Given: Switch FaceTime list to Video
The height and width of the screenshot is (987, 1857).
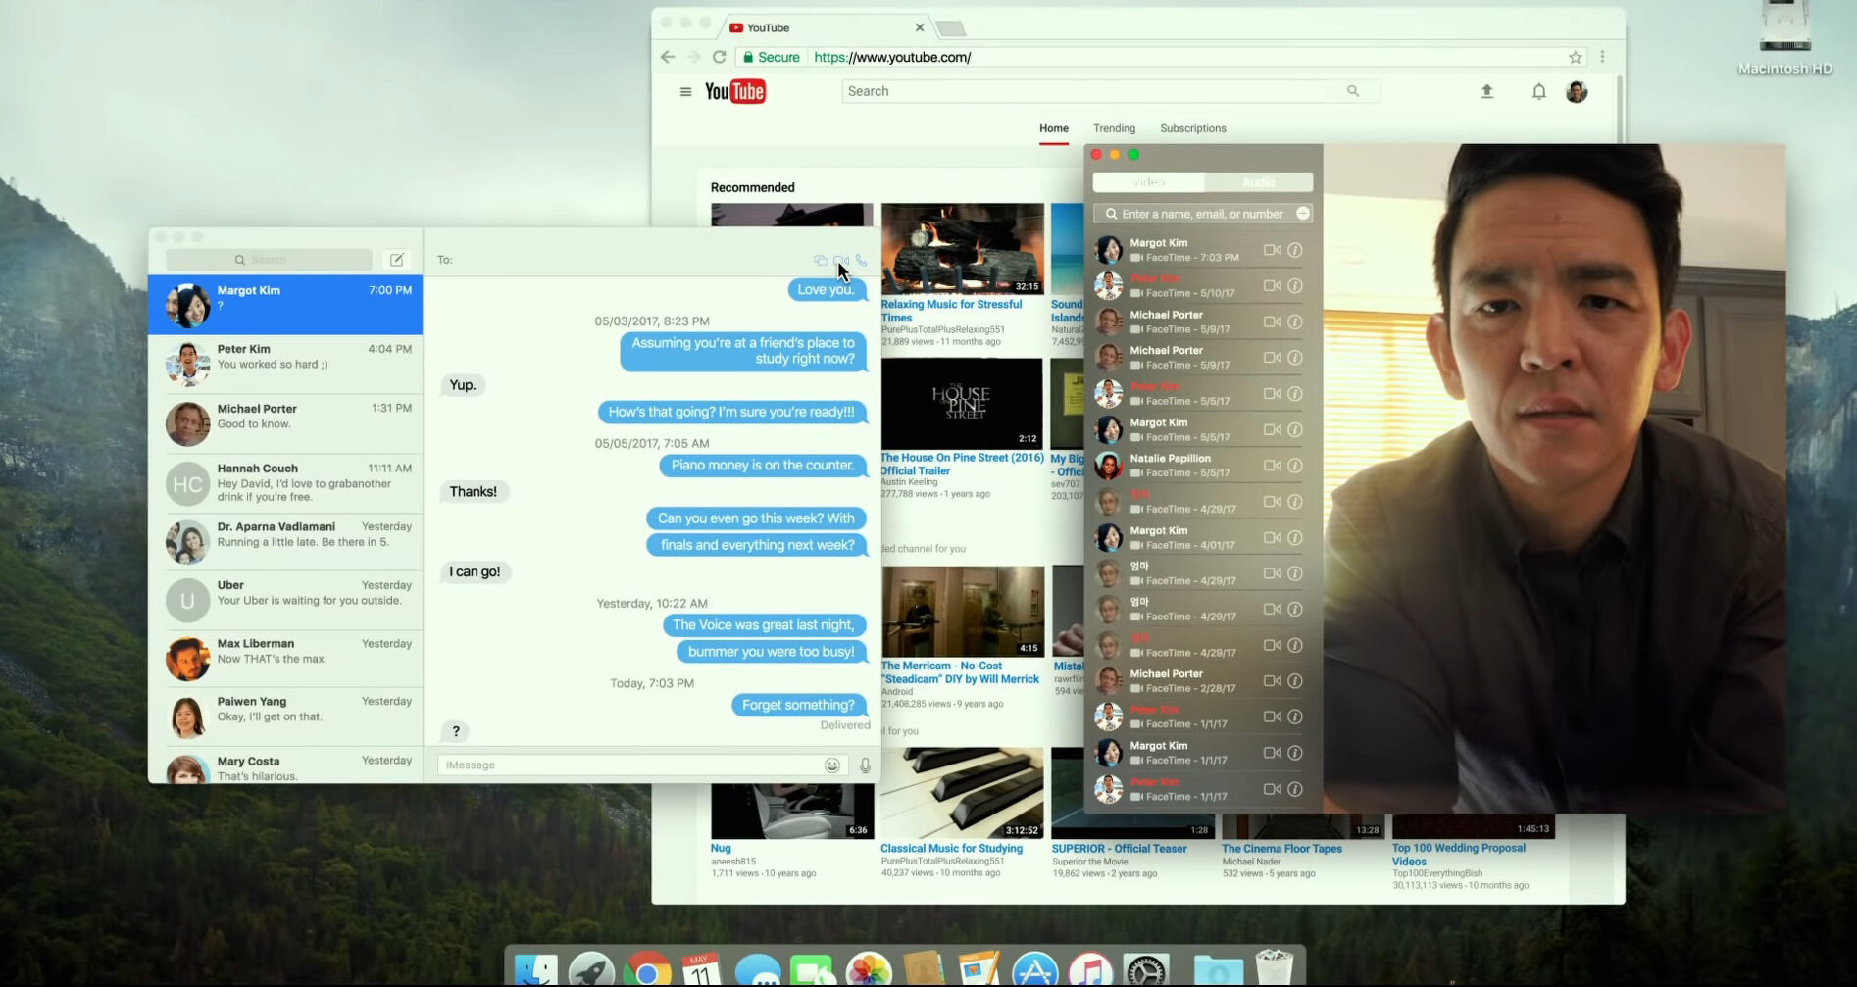Looking at the screenshot, I should (1148, 182).
